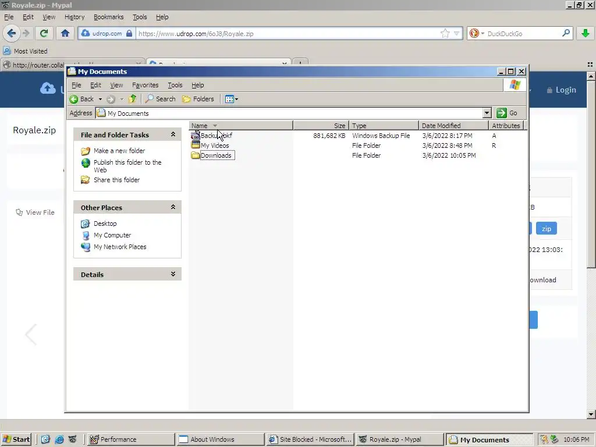Open My Computer from Other Places

[112, 235]
